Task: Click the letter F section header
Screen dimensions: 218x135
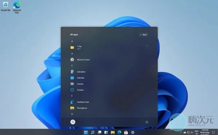Action: point(72,96)
